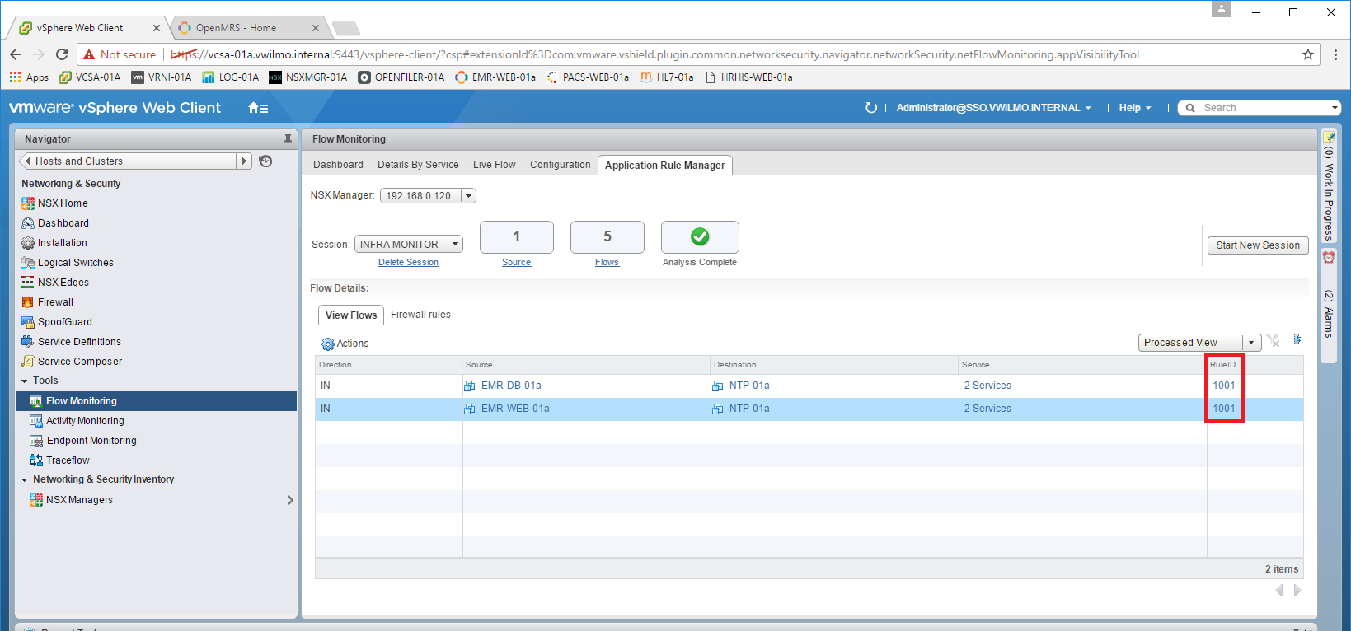Click the Service Composer icon
The width and height of the screenshot is (1351, 631).
pyautogui.click(x=28, y=362)
